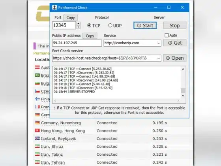
Task: Copy the port number
Action: [71, 18]
